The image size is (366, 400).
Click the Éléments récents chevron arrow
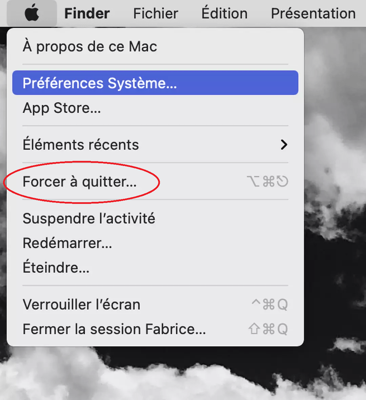coord(284,145)
